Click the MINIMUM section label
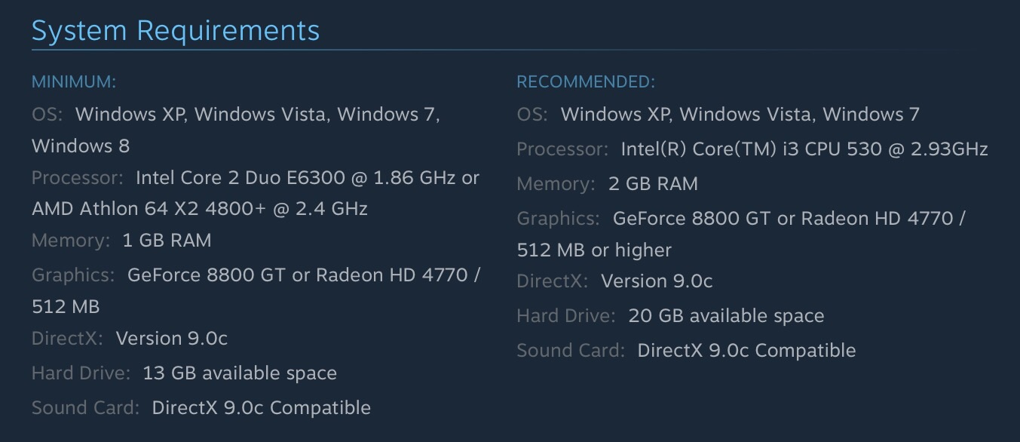Image resolution: width=1020 pixels, height=442 pixels. (74, 81)
